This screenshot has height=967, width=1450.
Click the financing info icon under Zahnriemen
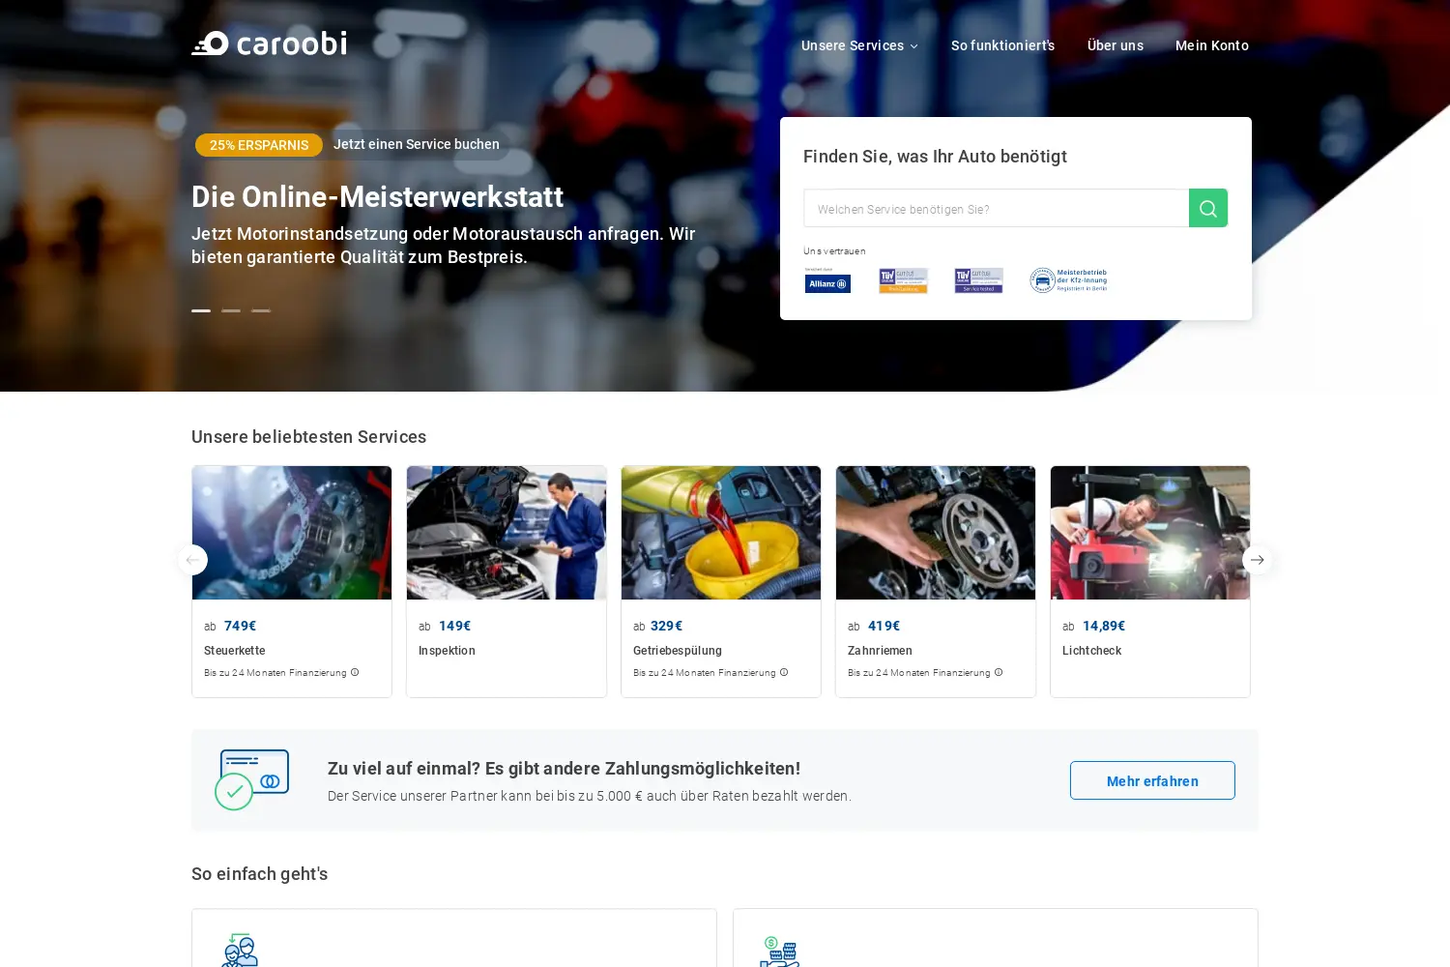(999, 672)
